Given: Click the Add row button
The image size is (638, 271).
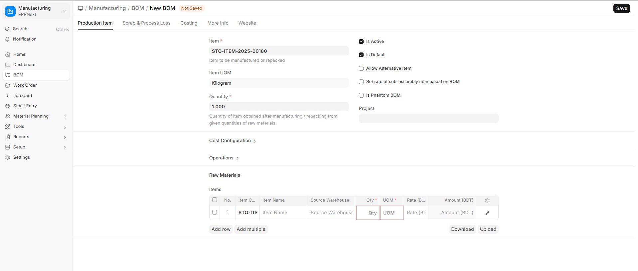Looking at the screenshot, I should point(221,229).
